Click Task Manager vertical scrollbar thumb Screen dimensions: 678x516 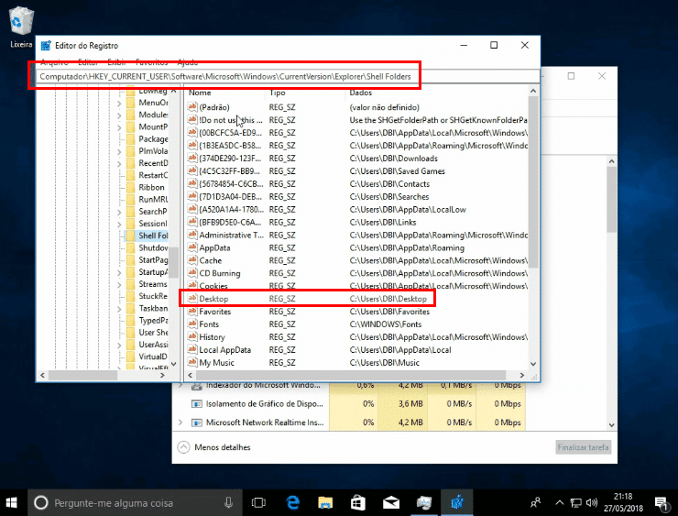(x=611, y=200)
